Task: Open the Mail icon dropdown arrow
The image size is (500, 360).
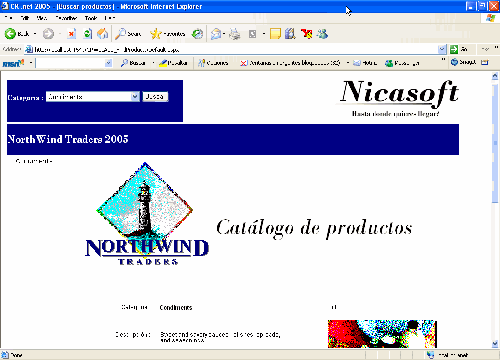Action: 224,34
